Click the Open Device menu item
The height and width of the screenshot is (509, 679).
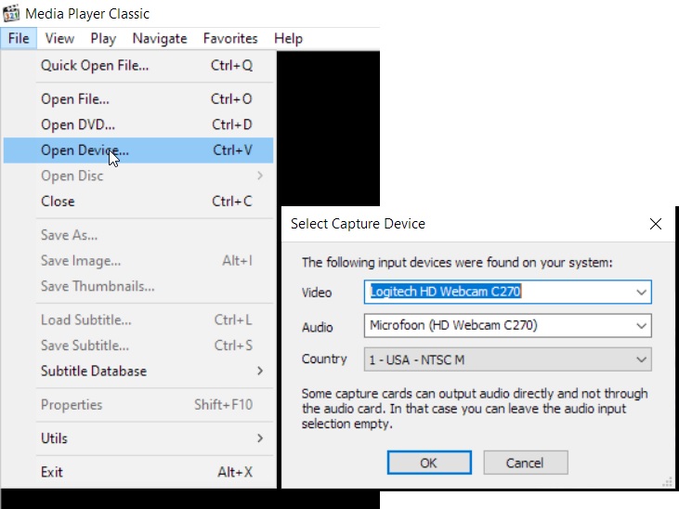pyautogui.click(x=85, y=150)
